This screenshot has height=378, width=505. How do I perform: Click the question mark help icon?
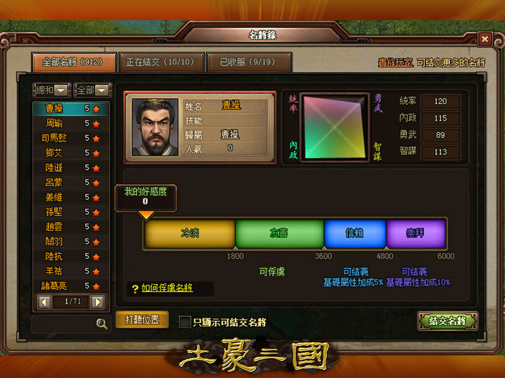pyautogui.click(x=135, y=289)
